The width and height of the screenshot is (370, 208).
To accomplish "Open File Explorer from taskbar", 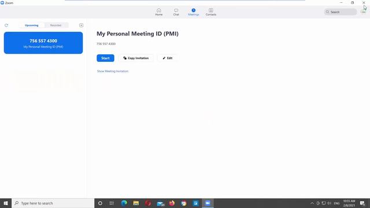I will point(136,203).
